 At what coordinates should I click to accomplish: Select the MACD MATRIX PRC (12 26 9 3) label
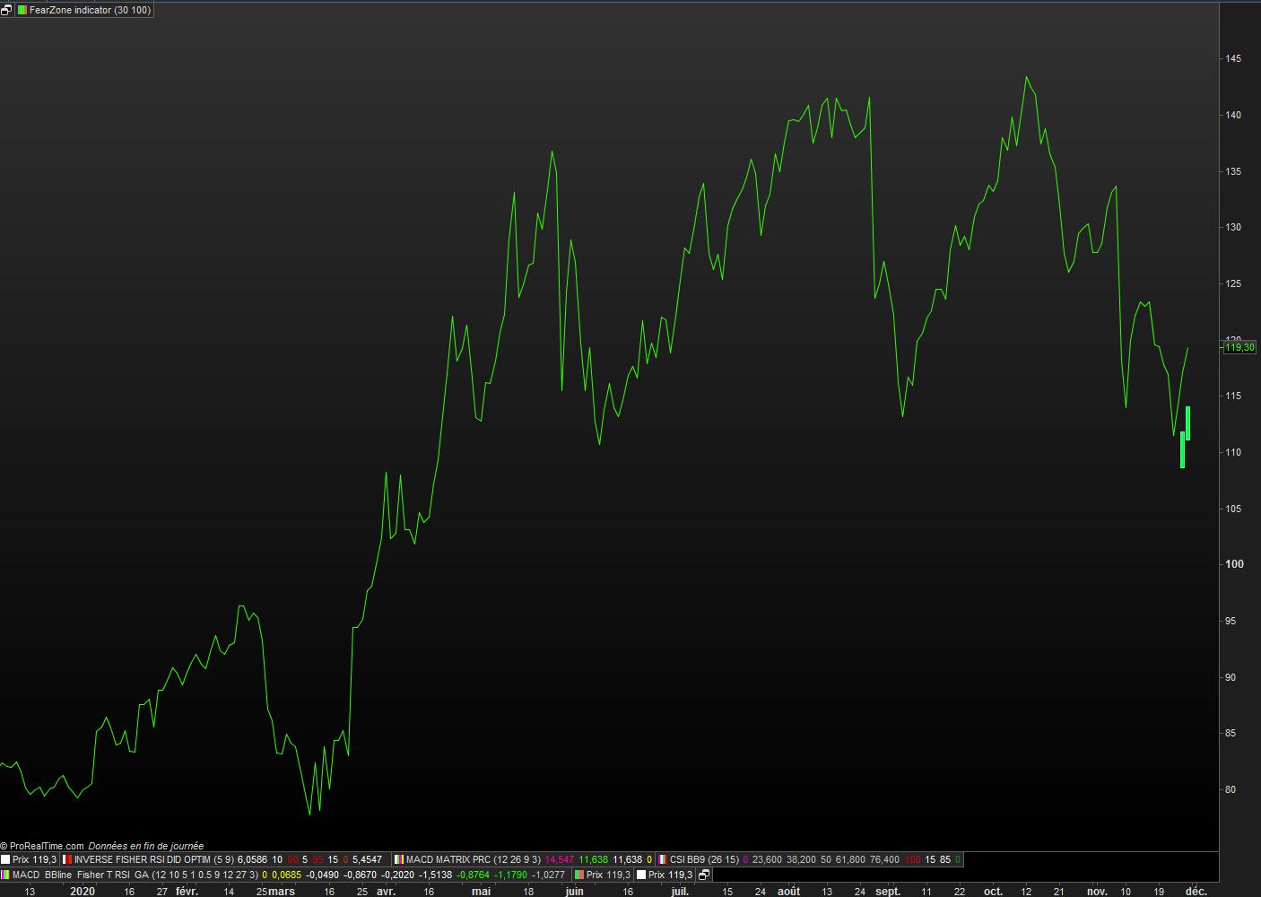tap(474, 859)
